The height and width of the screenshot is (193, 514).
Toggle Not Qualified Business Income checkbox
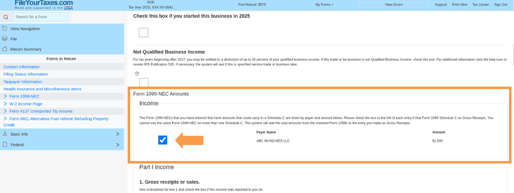click(x=144, y=82)
